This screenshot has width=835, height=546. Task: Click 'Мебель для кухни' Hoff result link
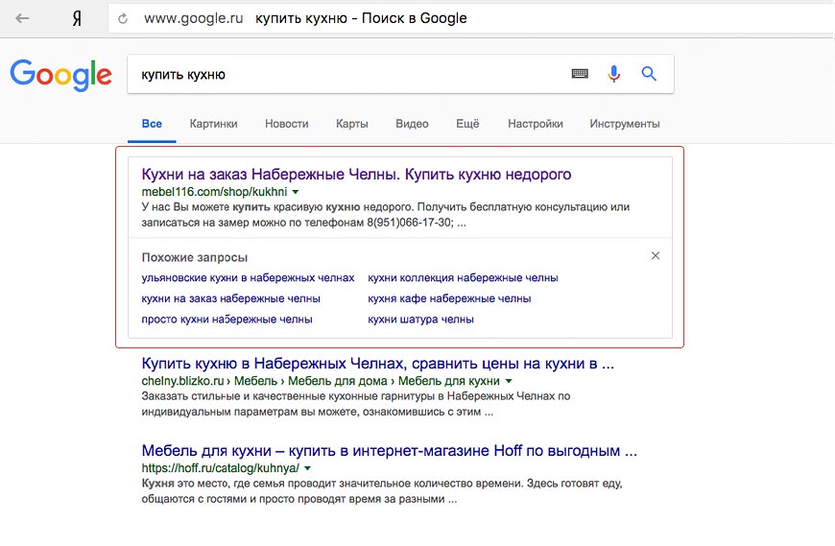click(388, 450)
